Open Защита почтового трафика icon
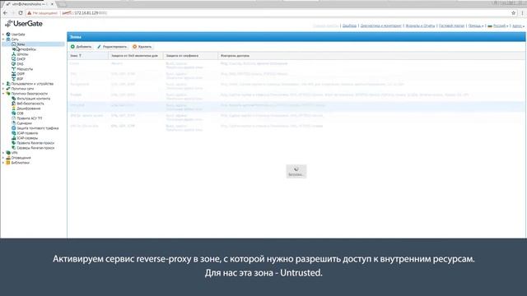This screenshot has width=527, height=296. coord(14,128)
